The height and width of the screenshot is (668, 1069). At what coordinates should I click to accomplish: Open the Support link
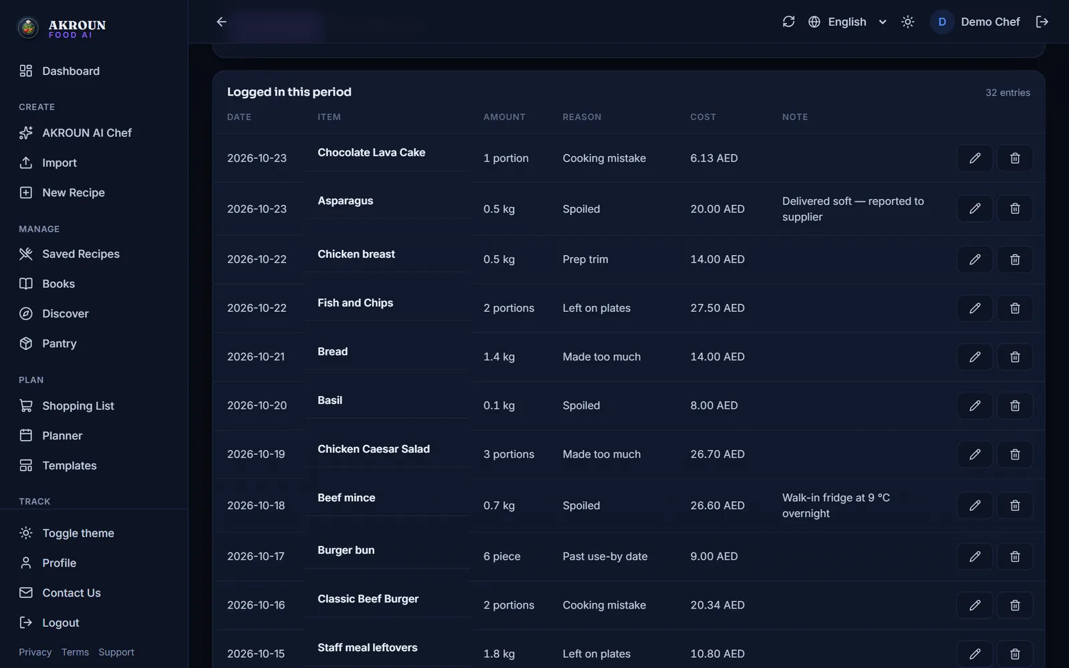tap(116, 652)
